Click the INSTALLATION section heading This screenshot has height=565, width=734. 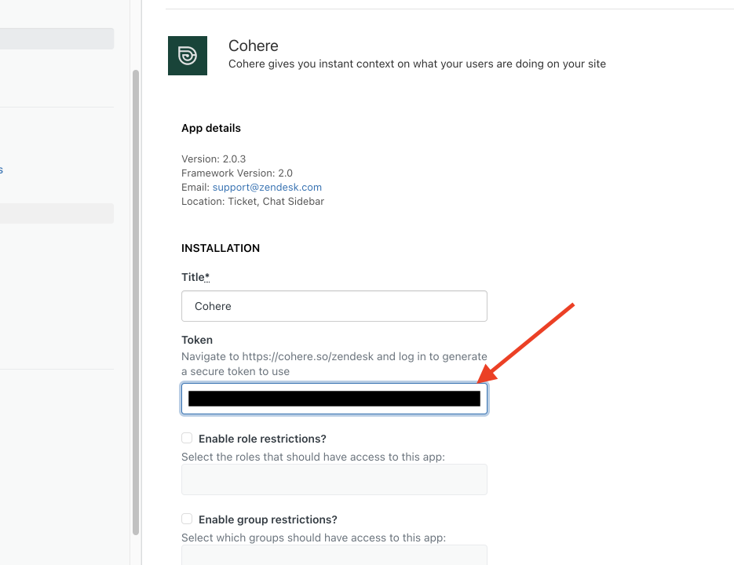221,248
